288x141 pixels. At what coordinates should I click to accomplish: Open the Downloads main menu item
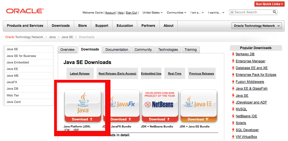pos(61,26)
